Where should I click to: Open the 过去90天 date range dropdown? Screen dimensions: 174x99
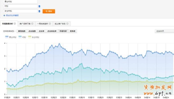click(x=164, y=31)
